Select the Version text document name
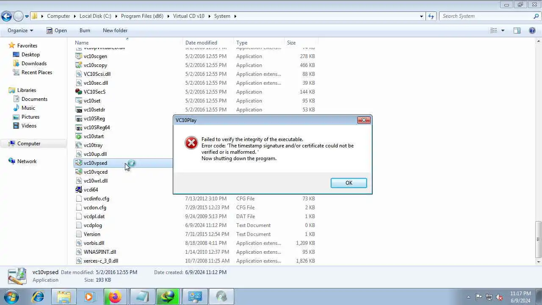The height and width of the screenshot is (305, 542). tap(92, 234)
